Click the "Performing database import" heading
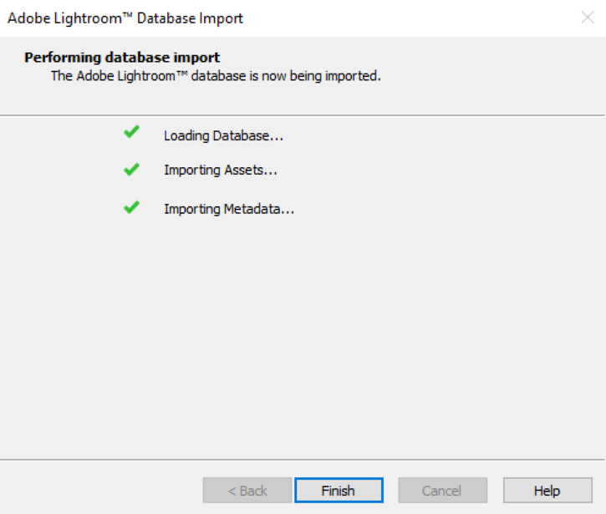The image size is (606, 514). tap(122, 58)
